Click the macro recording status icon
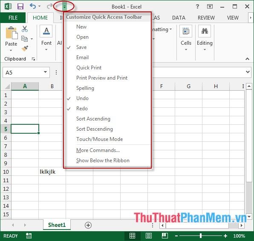The height and width of the screenshot is (241, 254). tap(29, 236)
